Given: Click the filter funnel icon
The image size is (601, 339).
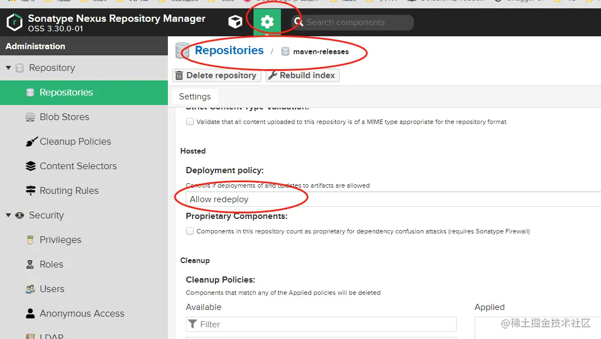Looking at the screenshot, I should tap(193, 324).
